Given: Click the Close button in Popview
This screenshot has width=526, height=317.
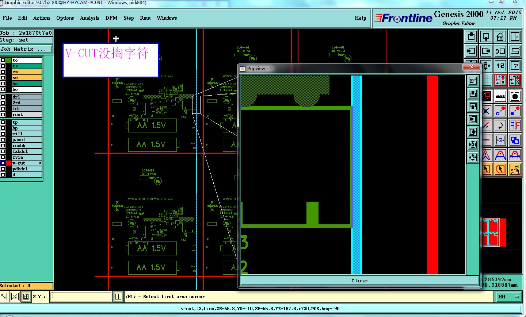Looking at the screenshot, I should 359,281.
